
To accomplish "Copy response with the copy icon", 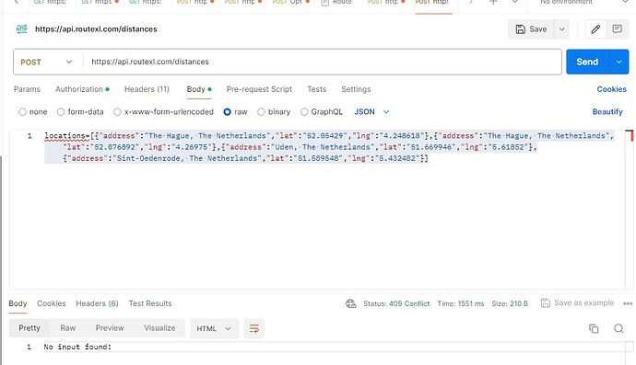I will 594,328.
